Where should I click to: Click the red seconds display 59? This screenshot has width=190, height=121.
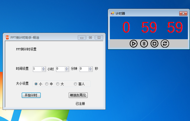(175, 27)
